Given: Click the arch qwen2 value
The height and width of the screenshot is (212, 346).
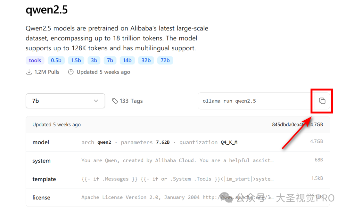Looking at the screenshot, I should tap(104, 142).
